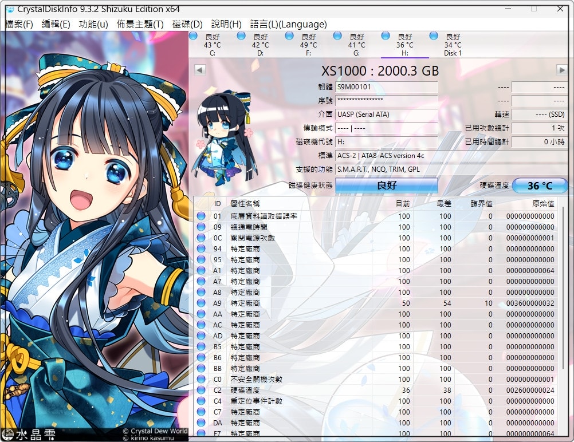This screenshot has height=442, width=574.
Task: Click the drive letter field H:
Action: 387,142
